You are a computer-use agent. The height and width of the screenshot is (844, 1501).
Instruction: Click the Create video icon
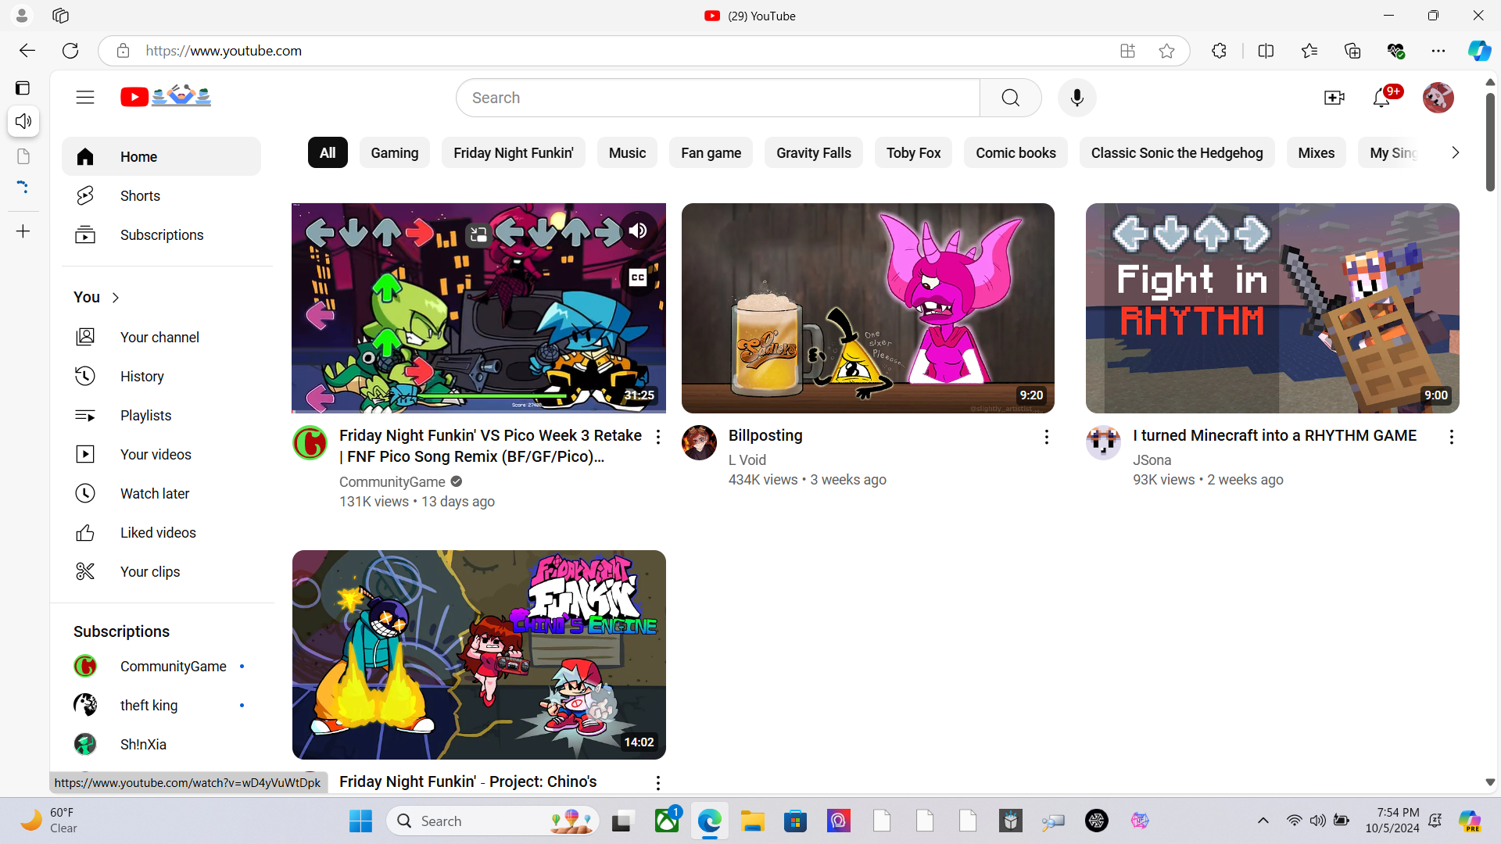[1334, 98]
